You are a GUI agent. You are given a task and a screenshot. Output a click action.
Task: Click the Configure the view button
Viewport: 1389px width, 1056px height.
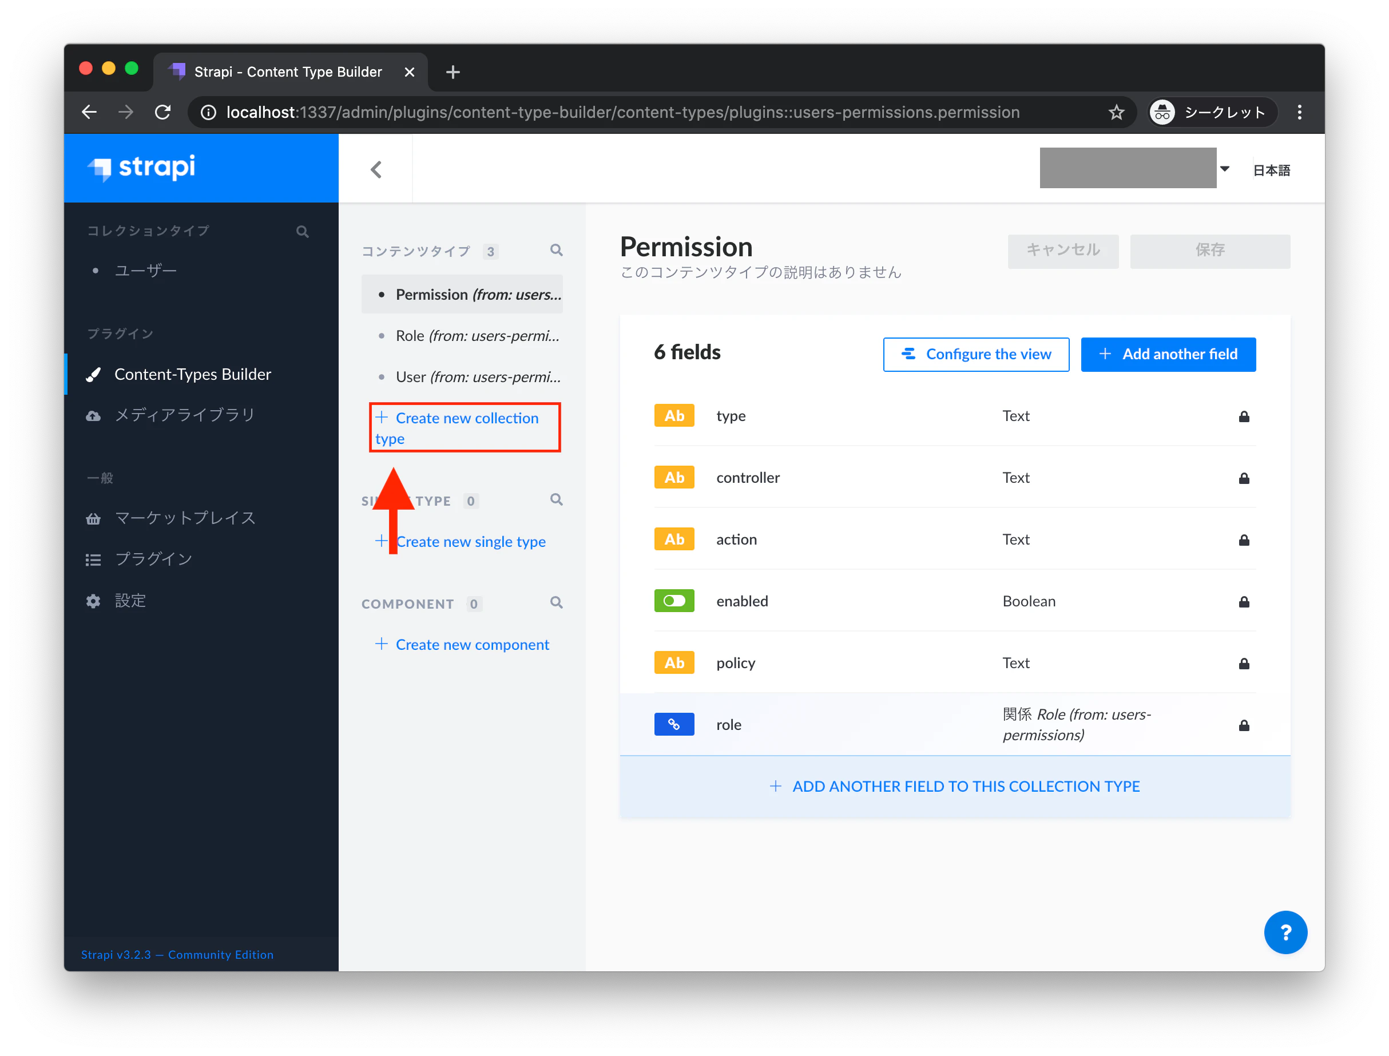[976, 355]
